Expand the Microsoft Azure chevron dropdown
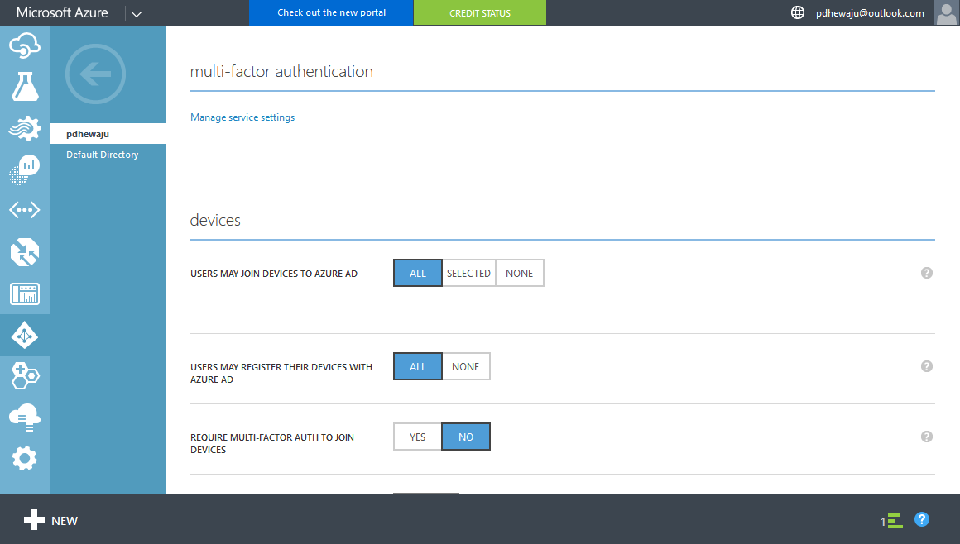The height and width of the screenshot is (544, 960). (x=137, y=13)
